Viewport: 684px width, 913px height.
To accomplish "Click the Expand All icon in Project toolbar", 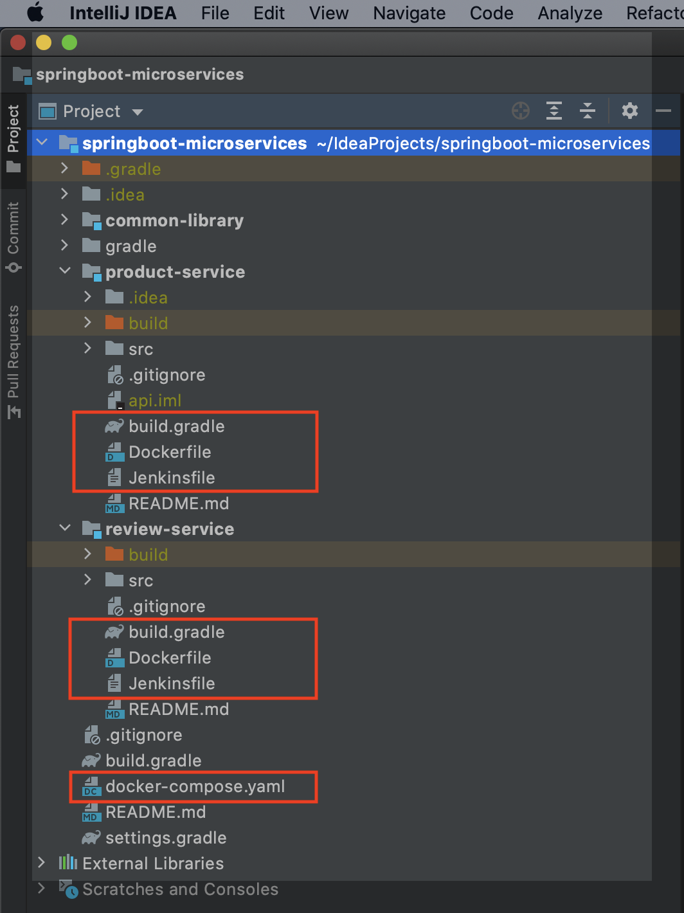I will pos(553,111).
